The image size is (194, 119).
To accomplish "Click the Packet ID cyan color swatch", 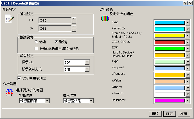I will pyautogui.click(x=170, y=29).
